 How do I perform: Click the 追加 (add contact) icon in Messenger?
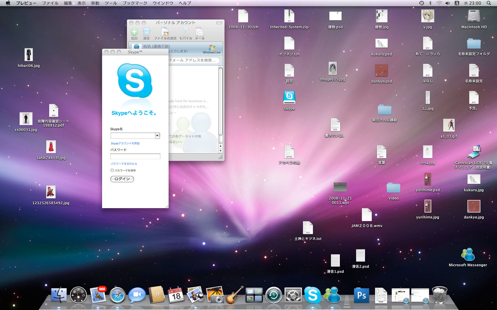click(134, 32)
